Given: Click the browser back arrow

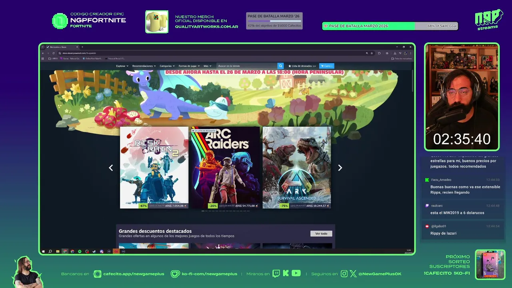Looking at the screenshot, I should pyautogui.click(x=43, y=53).
